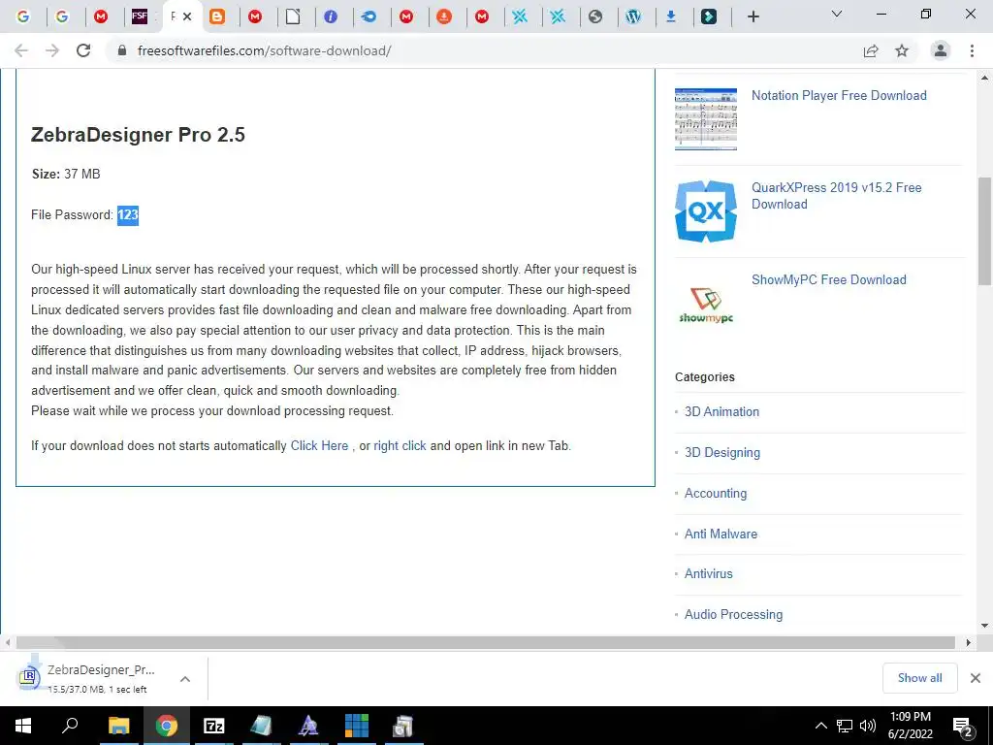Click the 'Click Here' download link
993x745 pixels.
(x=319, y=445)
